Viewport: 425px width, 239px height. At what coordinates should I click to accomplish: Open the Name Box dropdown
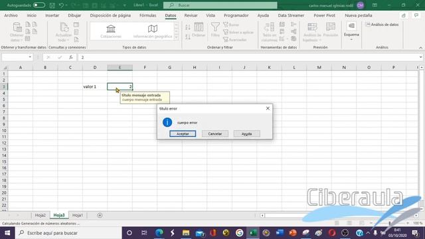[30, 57]
